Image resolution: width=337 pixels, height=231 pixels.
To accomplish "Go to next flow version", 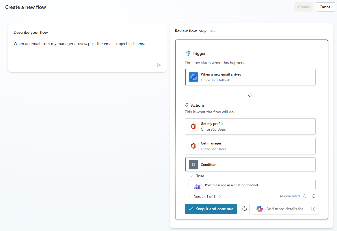I will tap(220, 196).
